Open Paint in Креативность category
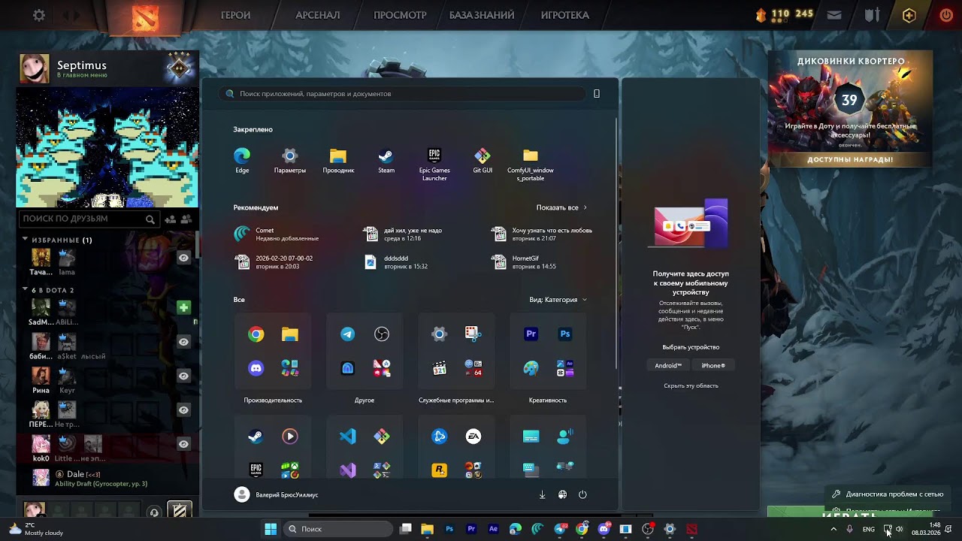Screen dimensions: 962x541 (531, 368)
